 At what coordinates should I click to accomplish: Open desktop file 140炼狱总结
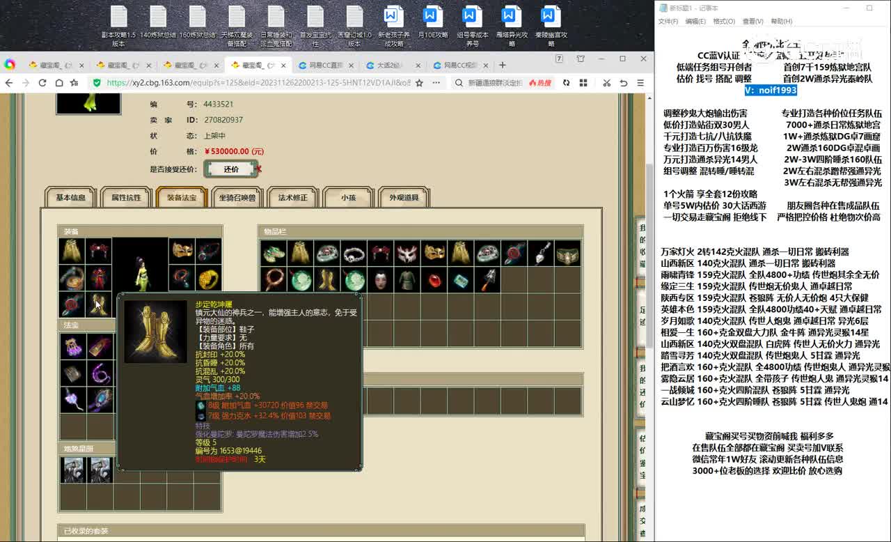point(158,22)
